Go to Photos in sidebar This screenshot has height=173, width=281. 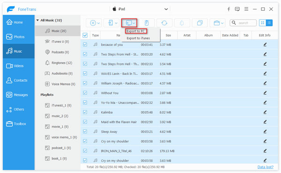coord(19,36)
